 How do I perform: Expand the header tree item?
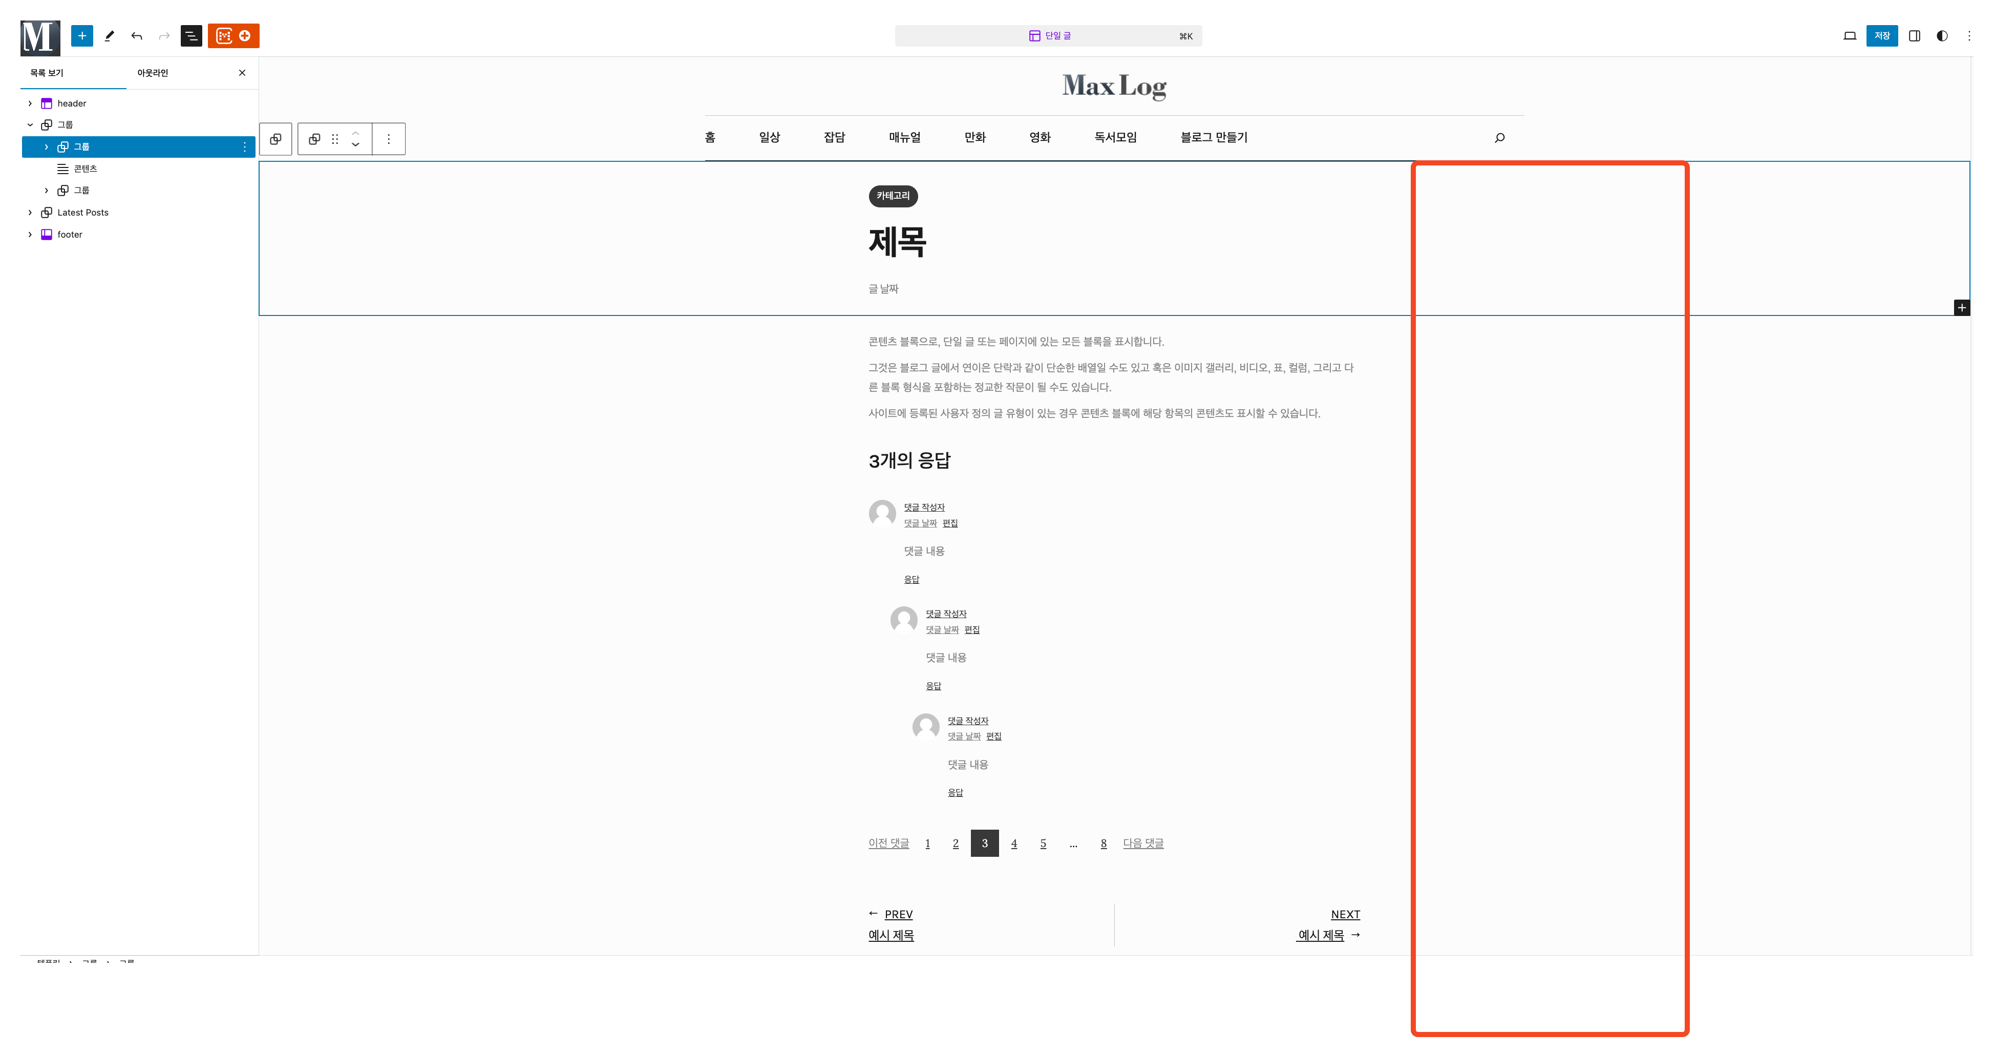30,103
